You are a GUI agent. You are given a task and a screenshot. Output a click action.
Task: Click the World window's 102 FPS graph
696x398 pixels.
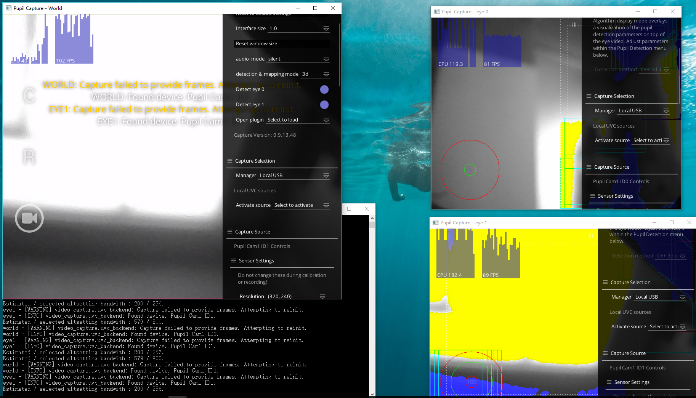coord(74,39)
